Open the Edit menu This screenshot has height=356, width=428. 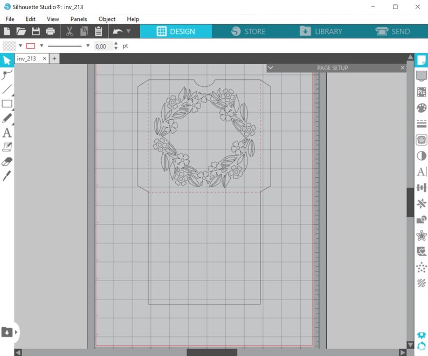coord(30,19)
